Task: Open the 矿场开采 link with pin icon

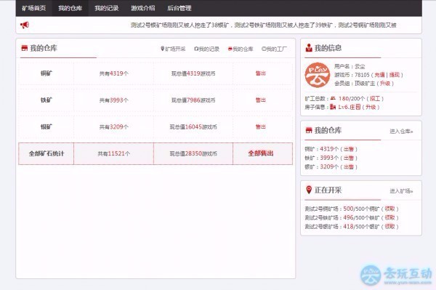Action: [x=173, y=49]
